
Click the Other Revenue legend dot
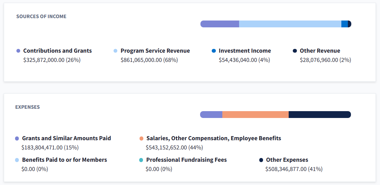coord(295,51)
